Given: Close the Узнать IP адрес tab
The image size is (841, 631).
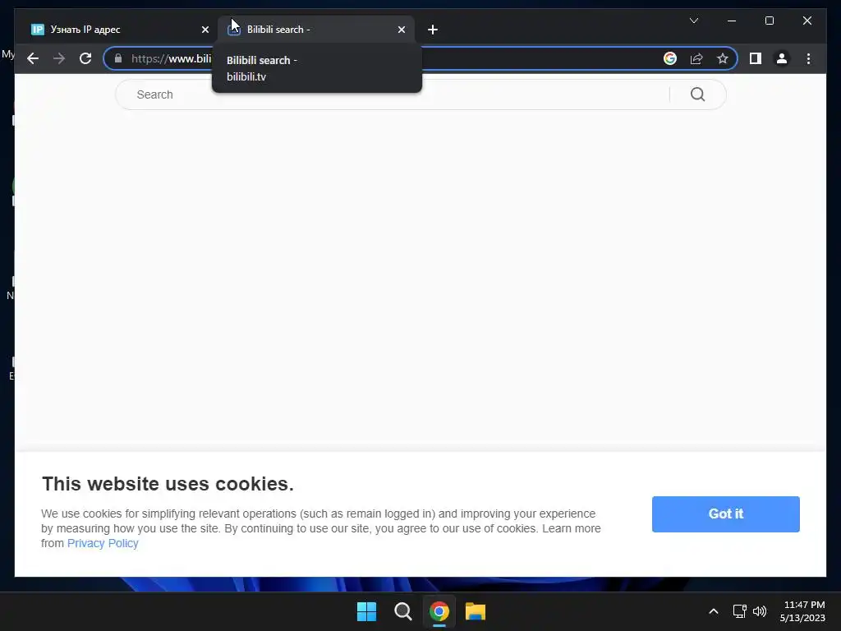Looking at the screenshot, I should tap(205, 30).
